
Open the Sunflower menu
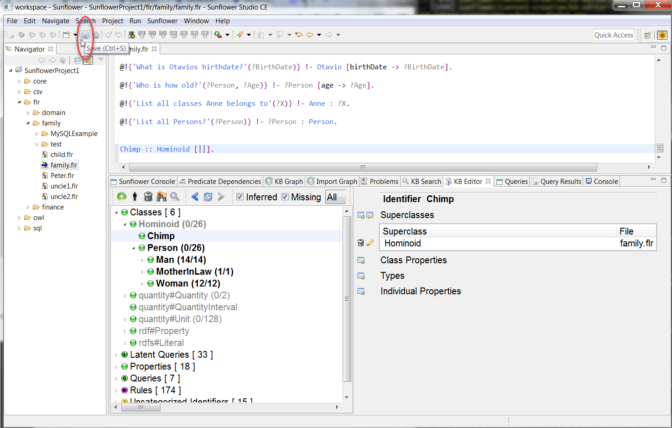(x=162, y=21)
